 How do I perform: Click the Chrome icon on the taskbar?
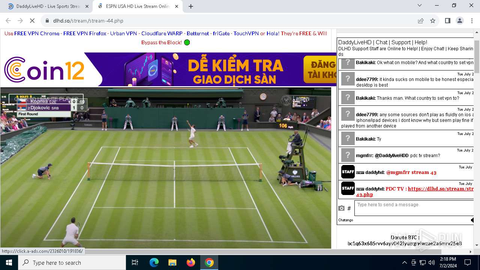point(209,262)
